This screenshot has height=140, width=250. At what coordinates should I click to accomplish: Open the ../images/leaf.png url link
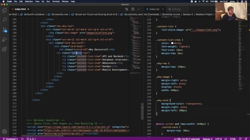(x=205, y=30)
